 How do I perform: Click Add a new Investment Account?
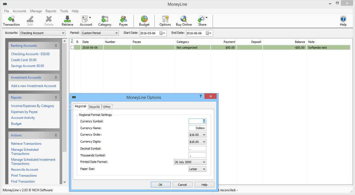34,86
